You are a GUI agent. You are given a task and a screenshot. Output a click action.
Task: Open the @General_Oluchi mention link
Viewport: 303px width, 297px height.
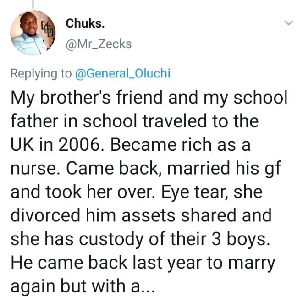(122, 73)
